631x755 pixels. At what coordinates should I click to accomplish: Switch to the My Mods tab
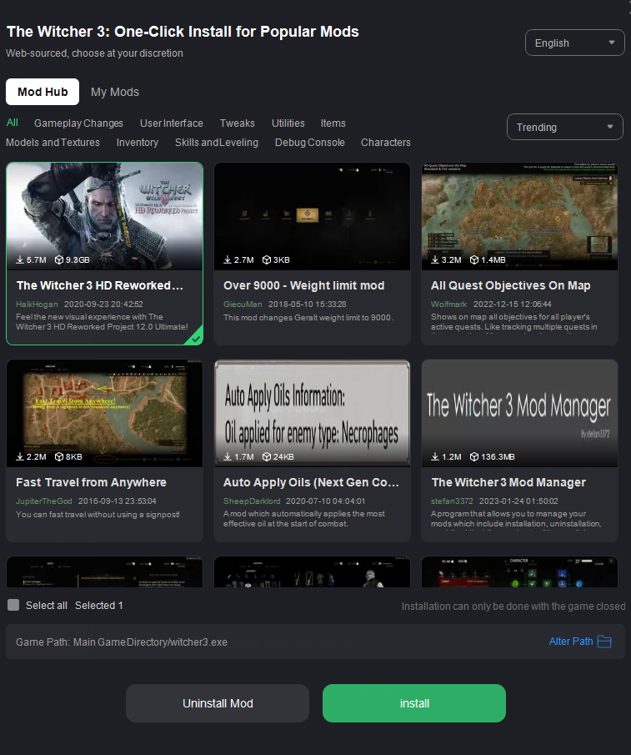point(115,92)
